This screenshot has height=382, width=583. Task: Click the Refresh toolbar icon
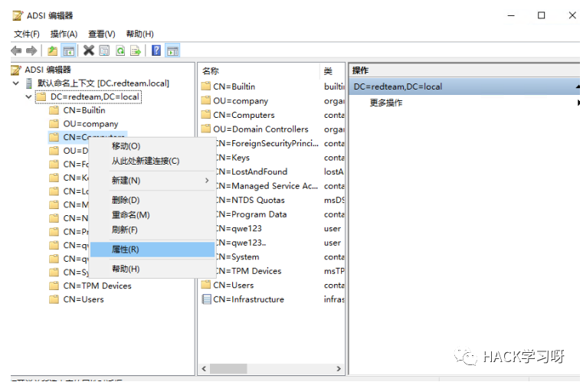coord(120,51)
